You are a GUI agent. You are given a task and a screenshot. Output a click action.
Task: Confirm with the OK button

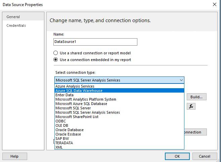coord(177,156)
